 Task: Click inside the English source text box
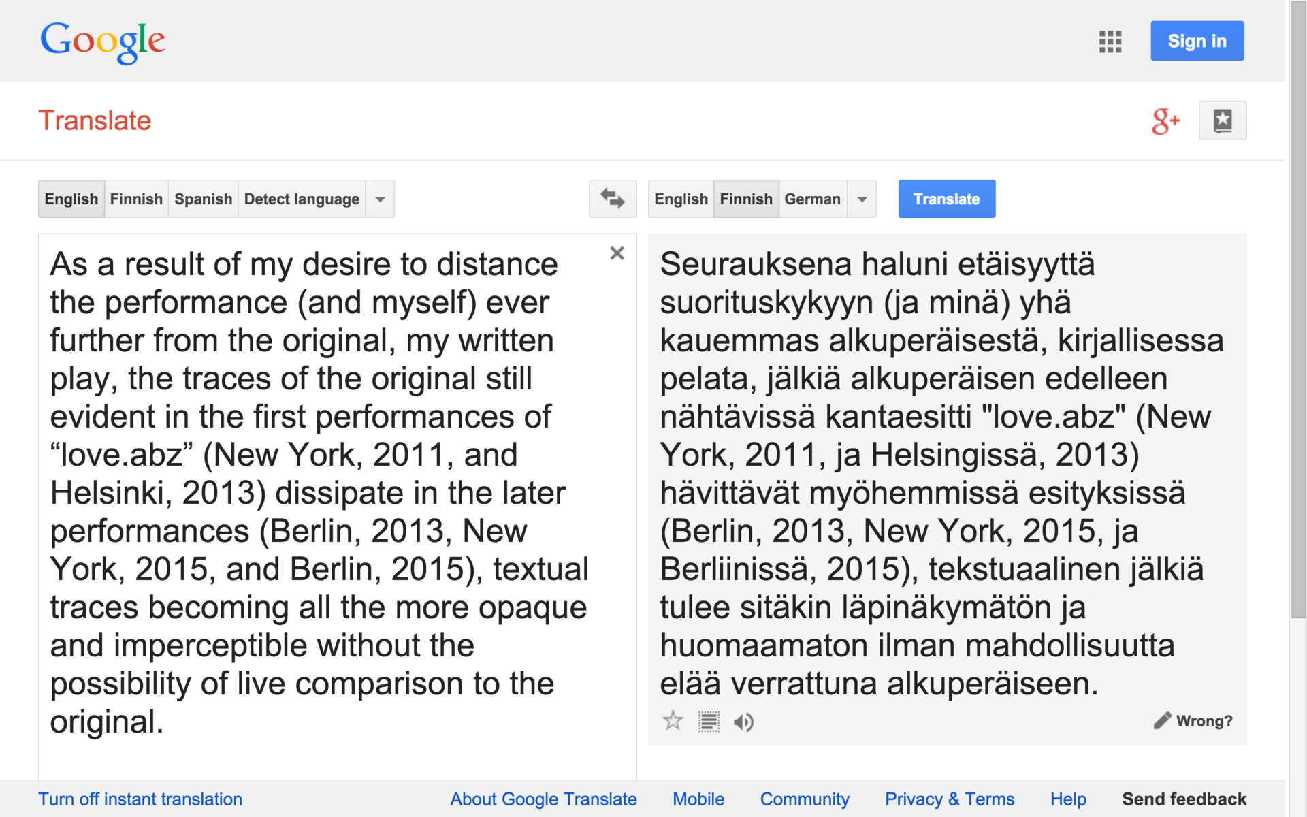point(320,490)
